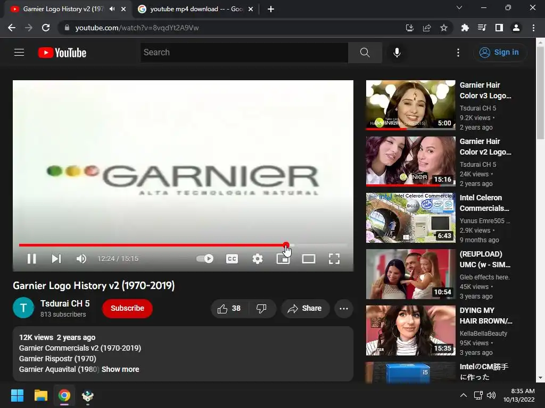Toggle the autoplay switch

click(205, 259)
